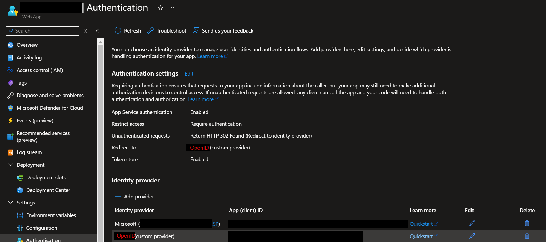Viewport: 546px width, 242px height.
Task: Click the Refresh button label
Action: pos(132,31)
